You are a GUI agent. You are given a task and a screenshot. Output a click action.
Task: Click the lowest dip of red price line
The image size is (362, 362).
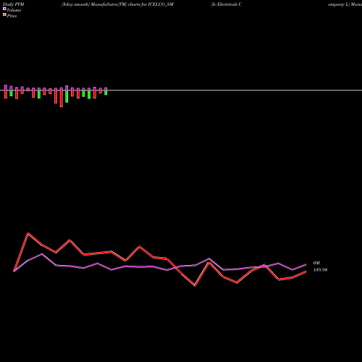pos(195,285)
